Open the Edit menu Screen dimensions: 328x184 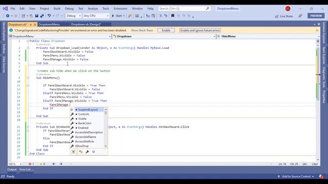(22, 9)
